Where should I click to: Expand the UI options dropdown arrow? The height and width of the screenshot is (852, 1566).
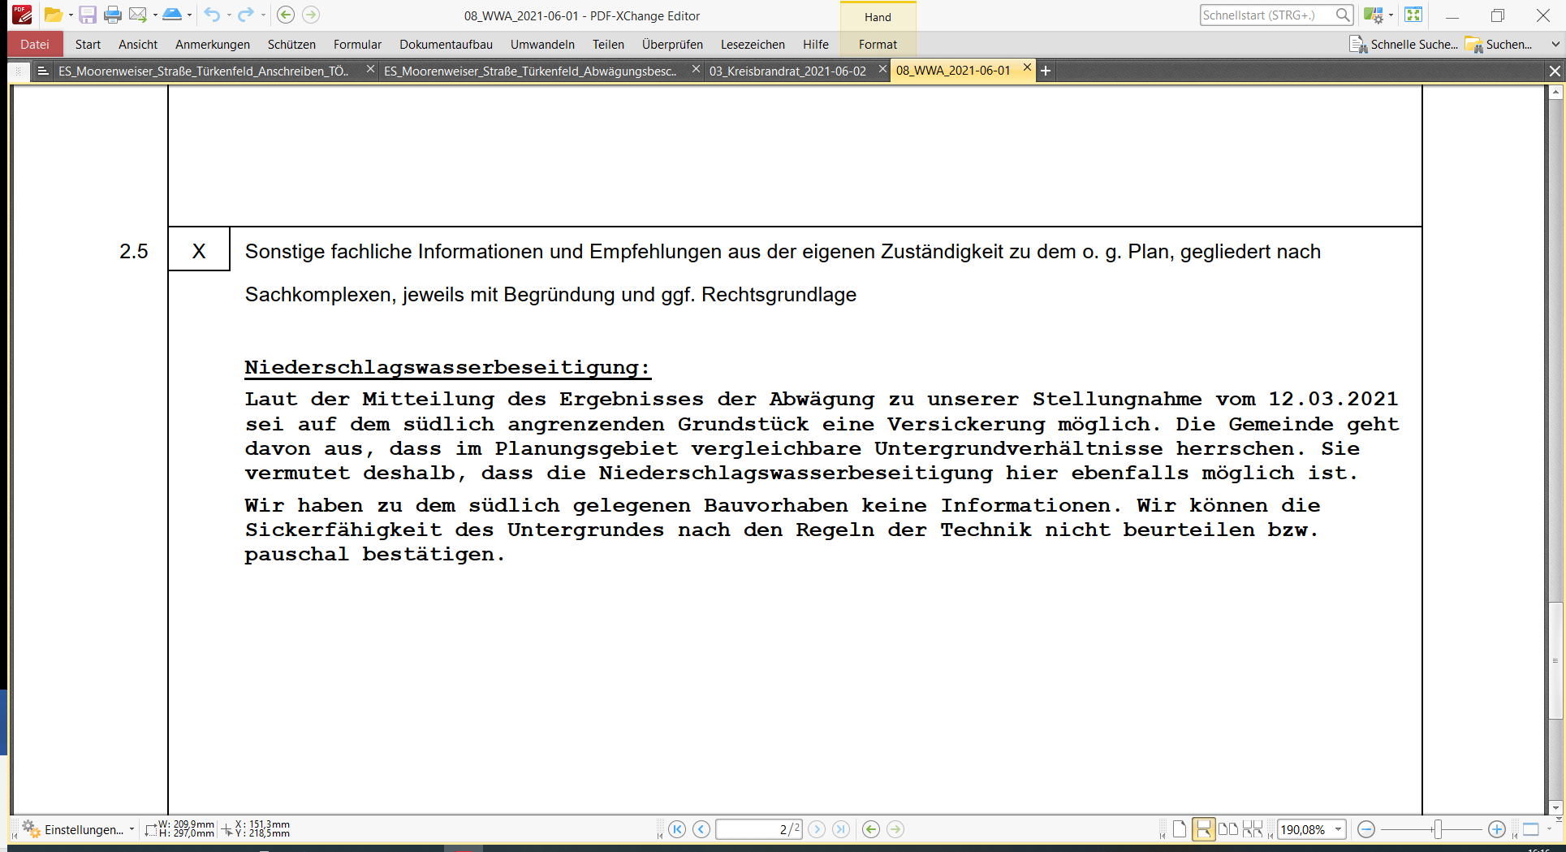point(1391,15)
